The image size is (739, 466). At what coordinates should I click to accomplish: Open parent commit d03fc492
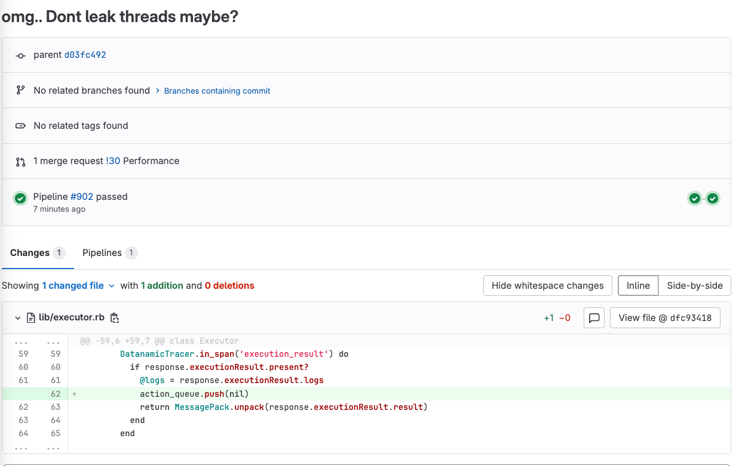[x=85, y=55]
